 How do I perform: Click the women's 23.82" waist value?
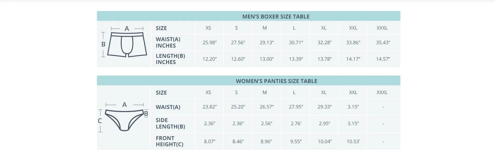[210, 107]
